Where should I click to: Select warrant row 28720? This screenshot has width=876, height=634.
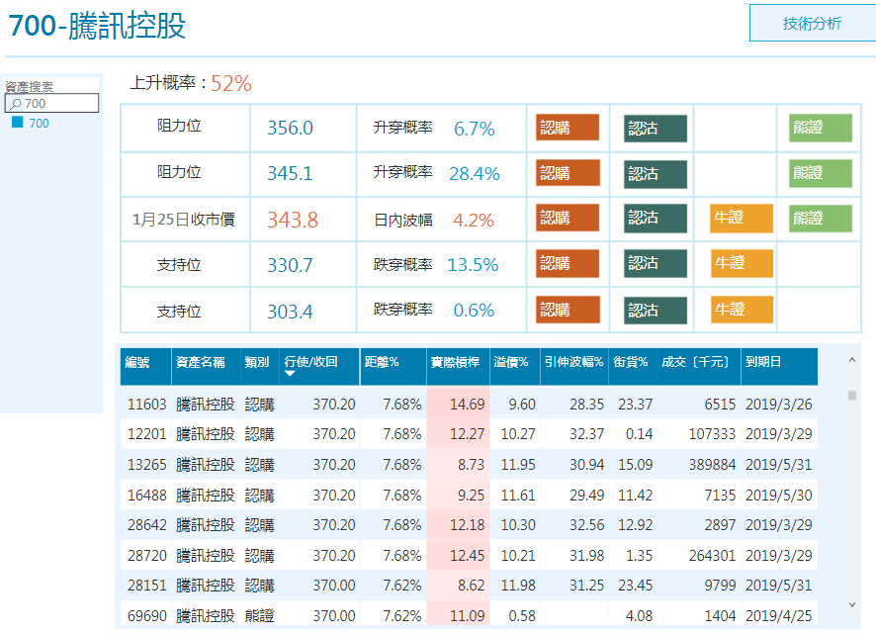click(x=469, y=555)
